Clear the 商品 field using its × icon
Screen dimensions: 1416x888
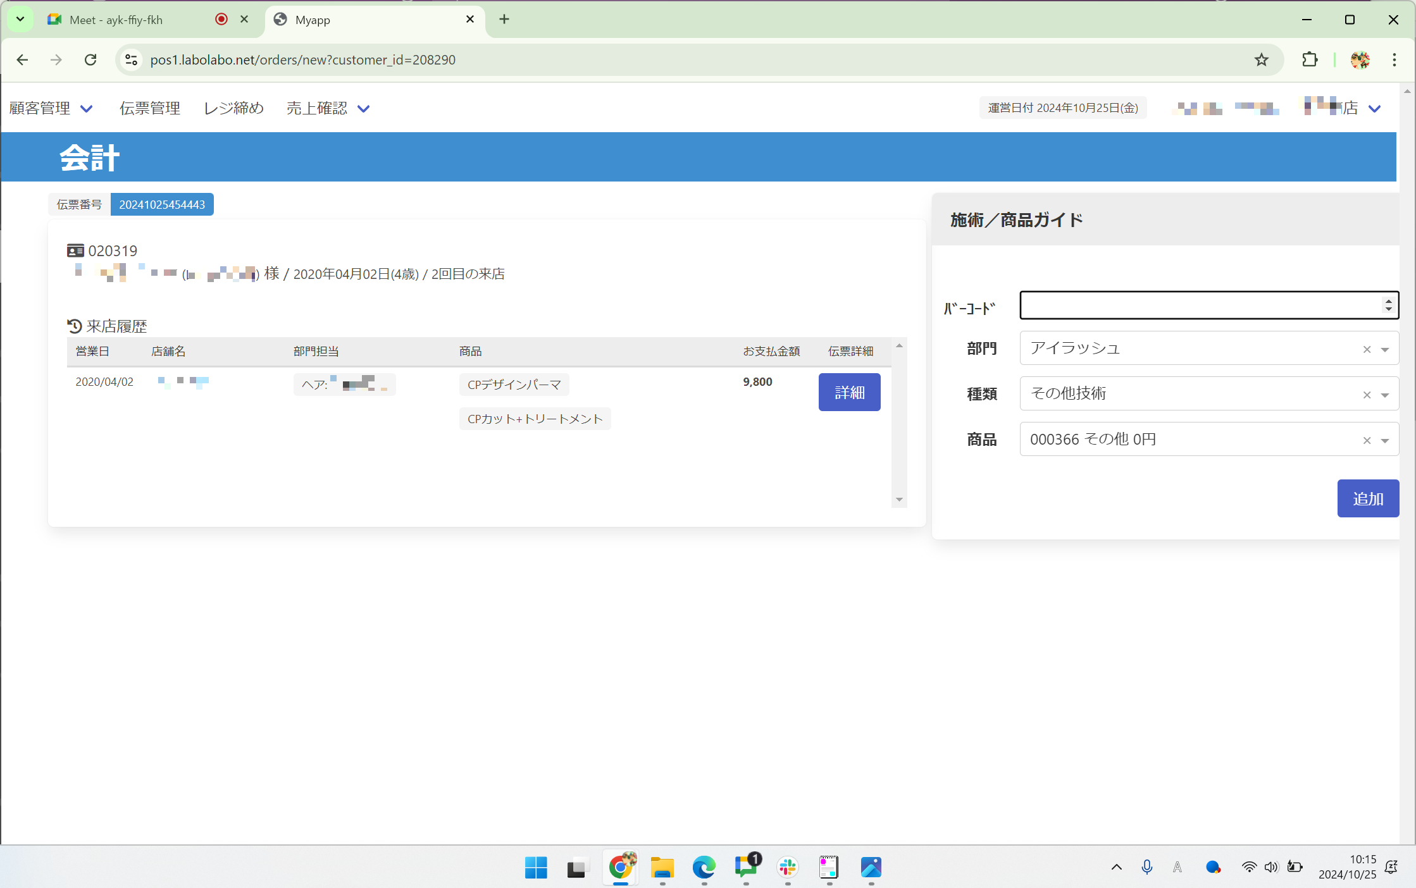click(1367, 440)
